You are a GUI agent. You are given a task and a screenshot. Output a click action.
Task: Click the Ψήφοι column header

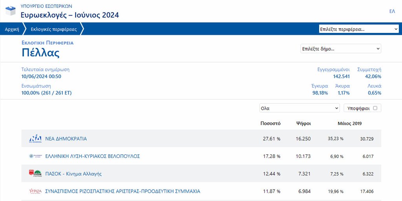(x=303, y=123)
